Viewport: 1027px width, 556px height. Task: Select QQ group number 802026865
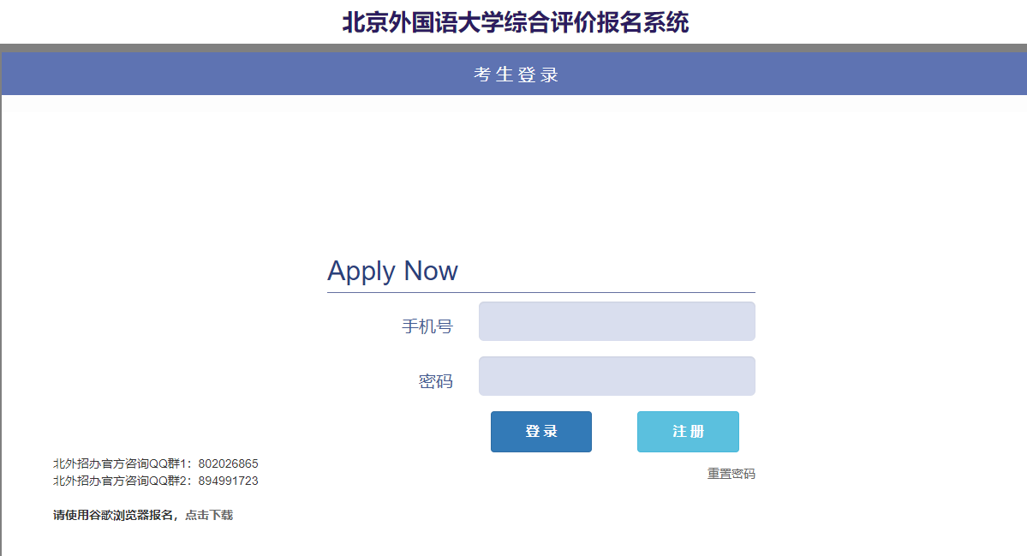[x=228, y=463]
